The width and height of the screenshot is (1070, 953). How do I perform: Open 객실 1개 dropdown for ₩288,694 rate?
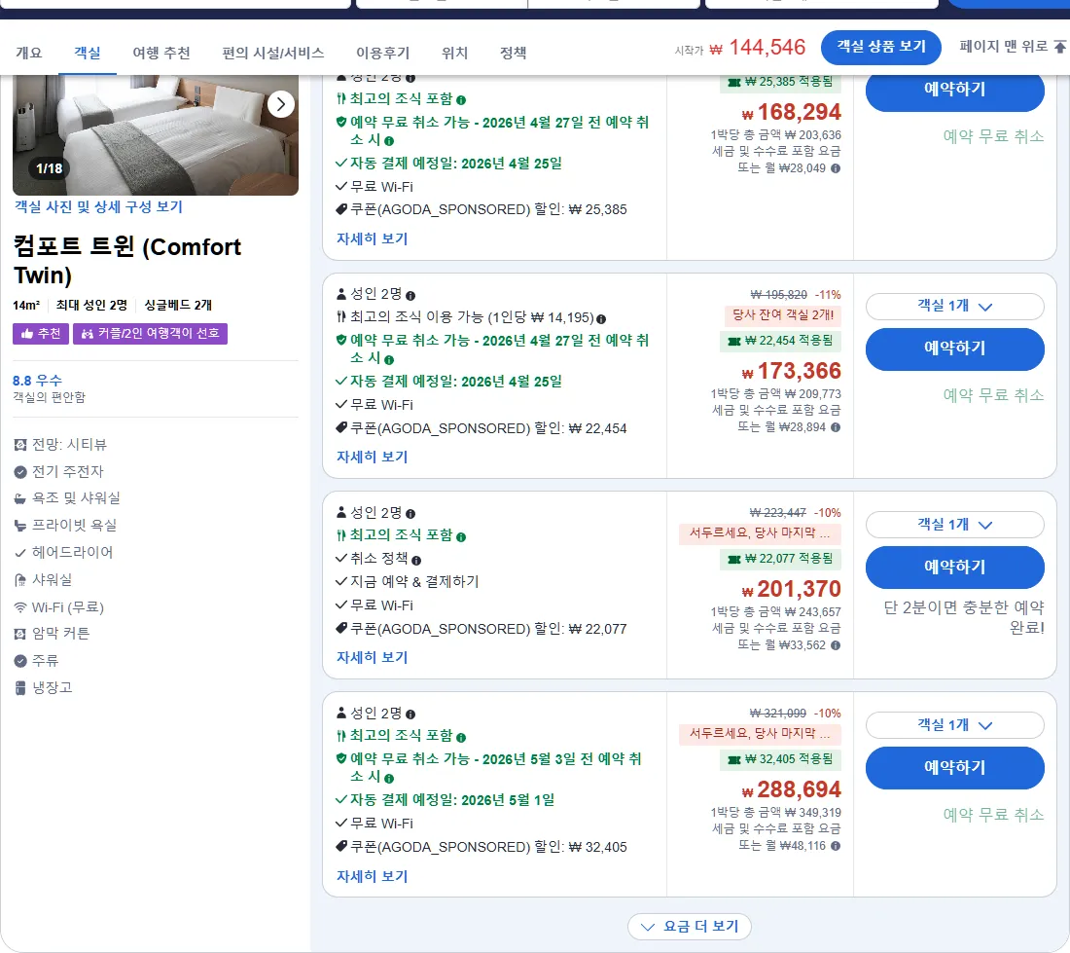pyautogui.click(x=954, y=725)
